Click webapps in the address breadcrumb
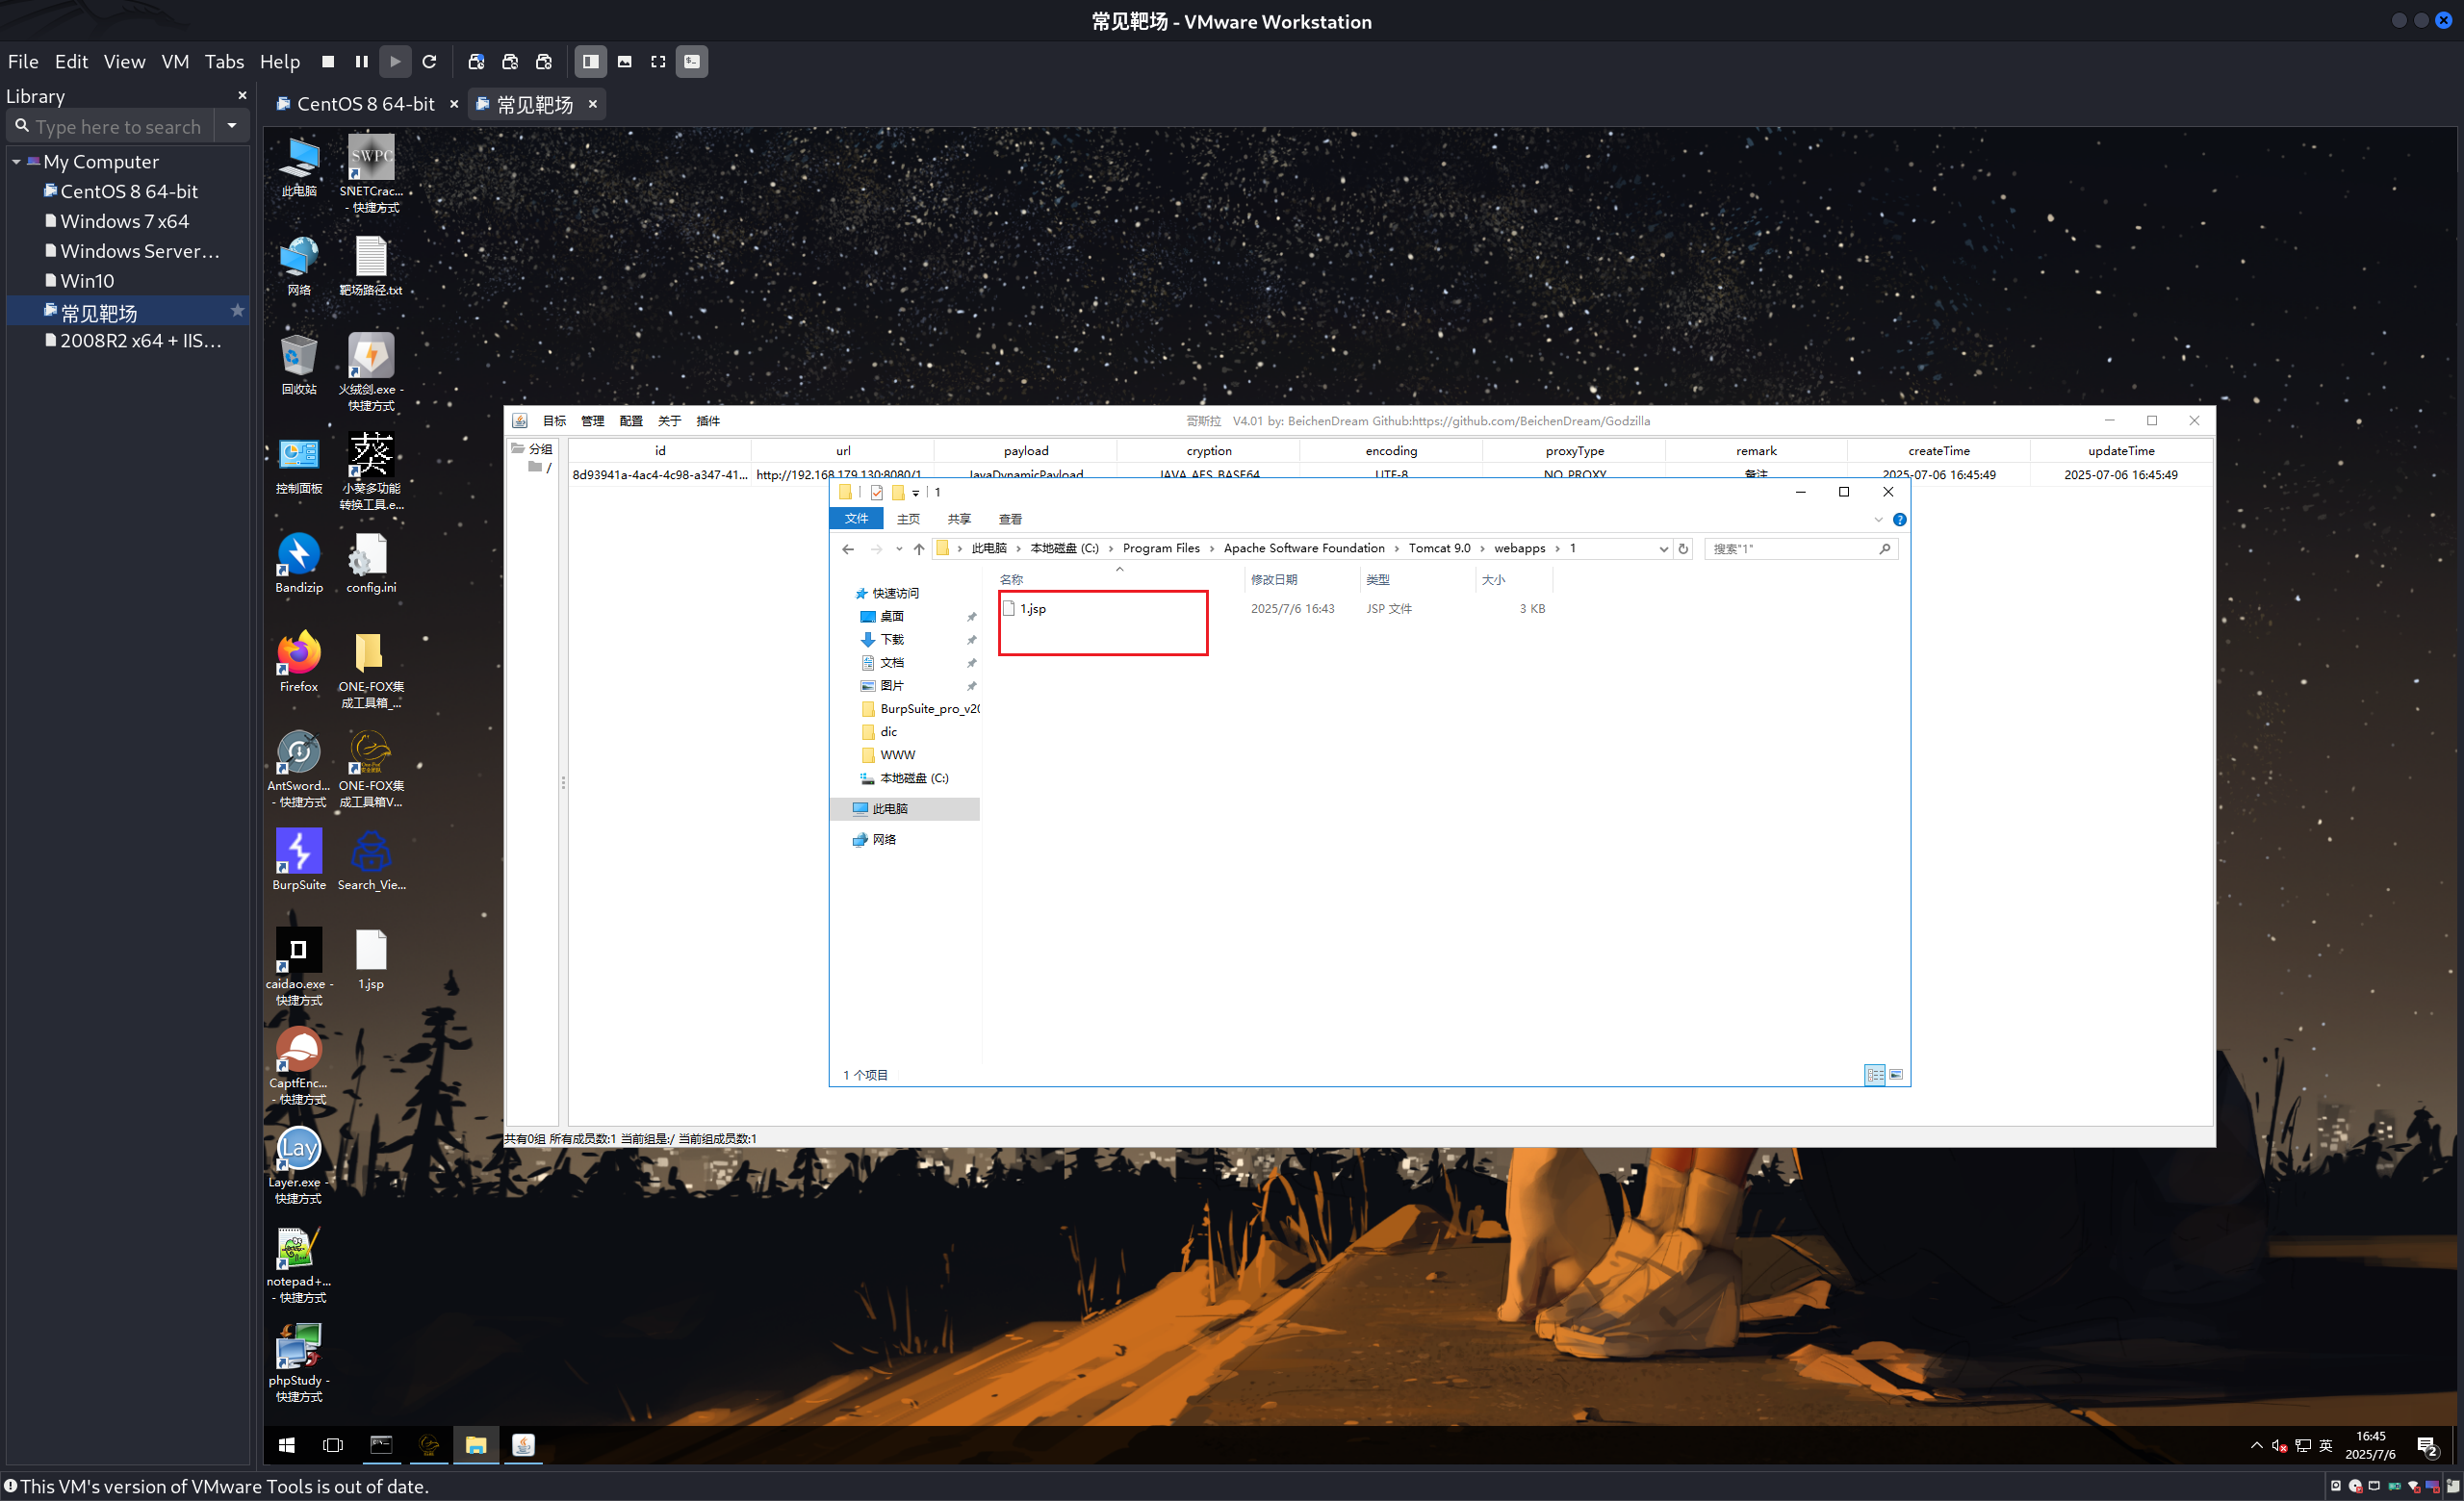The image size is (2464, 1501). pyautogui.click(x=1518, y=548)
